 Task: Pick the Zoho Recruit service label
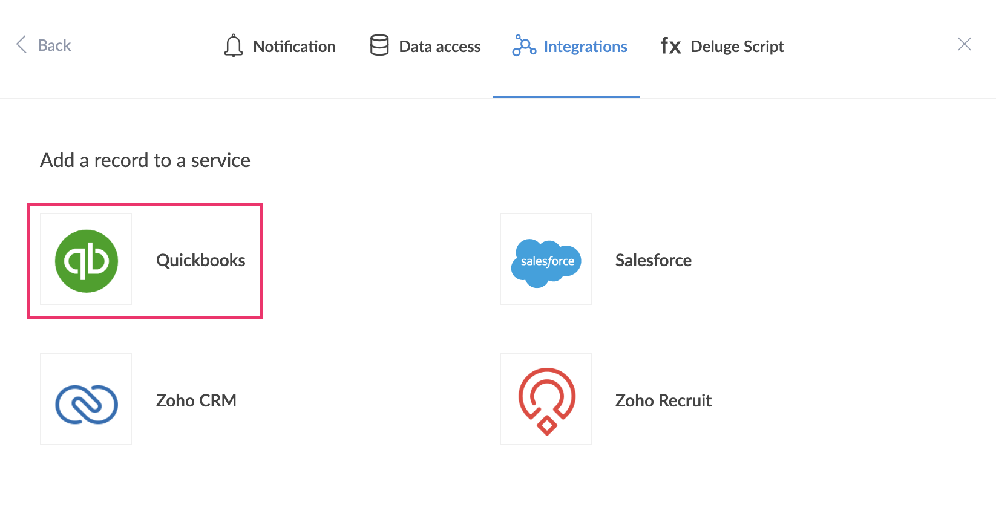click(663, 400)
